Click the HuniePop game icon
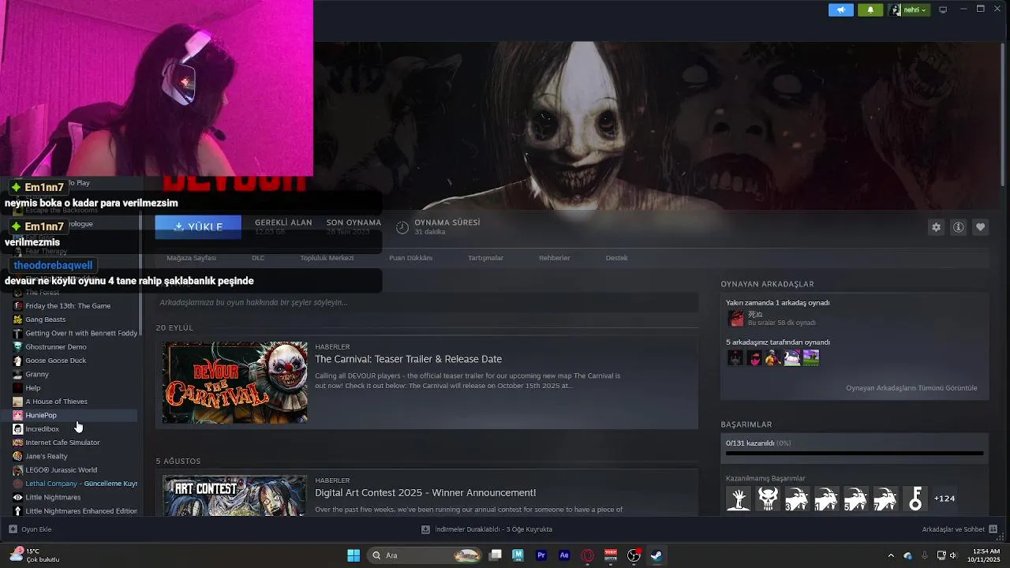Viewport: 1010px width, 568px height. tap(17, 415)
